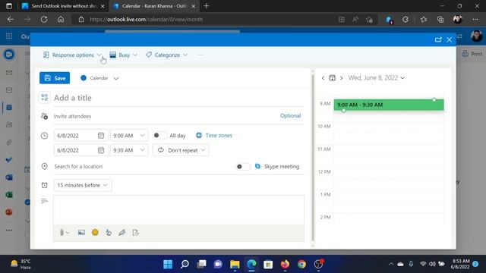Go to previous day in day view
Image resolution: width=486 pixels, height=273 pixels.
pyautogui.click(x=323, y=78)
